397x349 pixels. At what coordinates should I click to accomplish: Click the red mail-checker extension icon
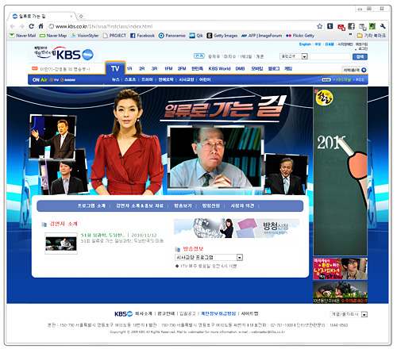click(341, 27)
